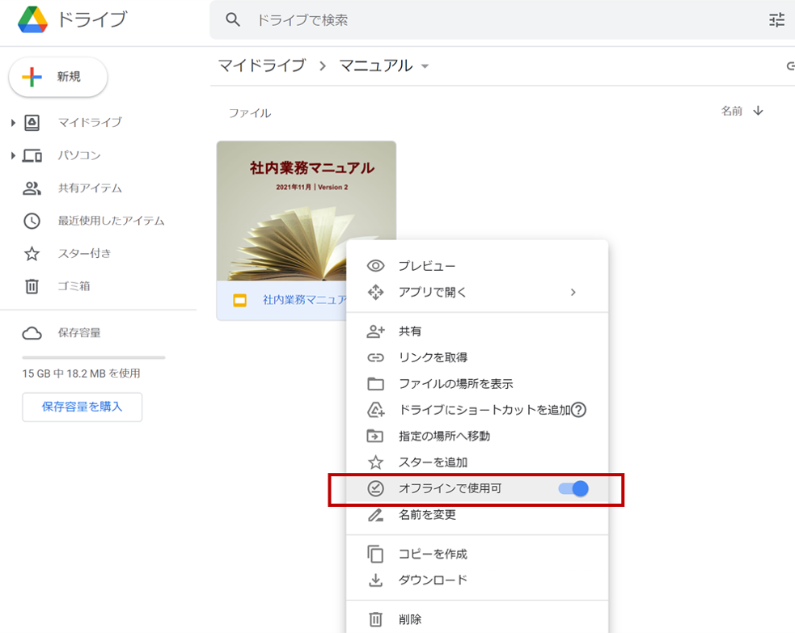Image resolution: width=795 pixels, height=633 pixels.
Task: Click the 社内業務マニュア file name label
Action: 305,300
